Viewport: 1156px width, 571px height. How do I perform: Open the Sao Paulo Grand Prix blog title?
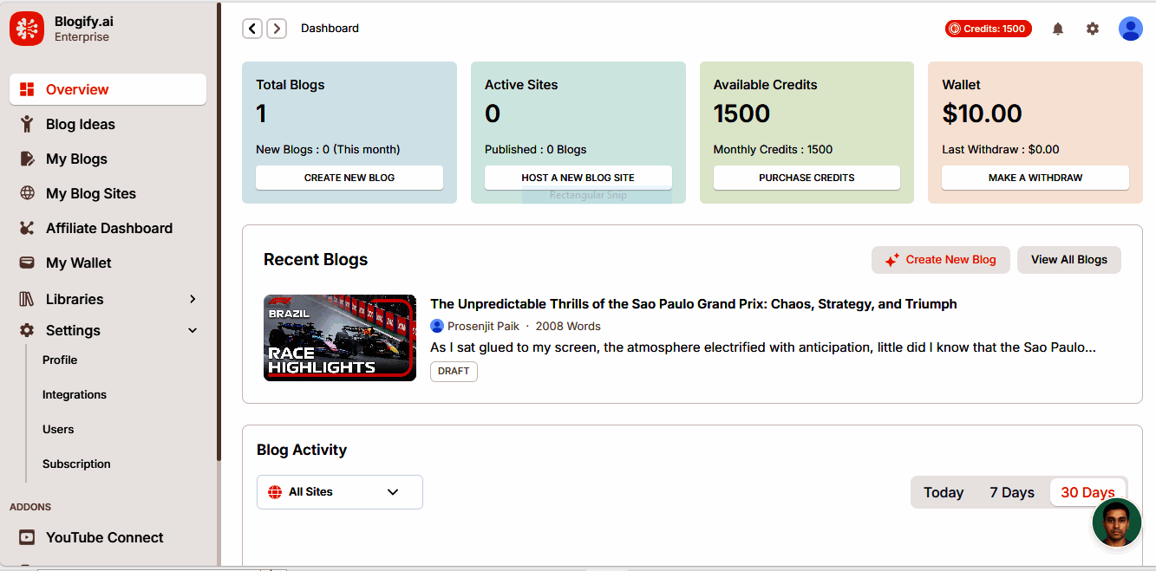693,304
